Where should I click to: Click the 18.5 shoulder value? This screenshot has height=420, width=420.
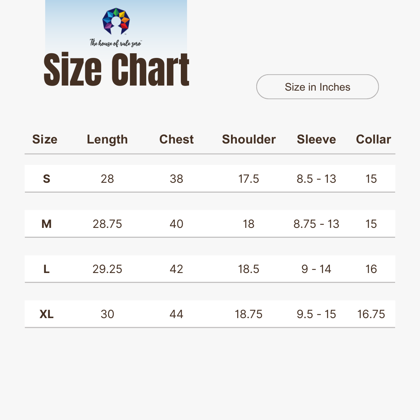pyautogui.click(x=248, y=269)
